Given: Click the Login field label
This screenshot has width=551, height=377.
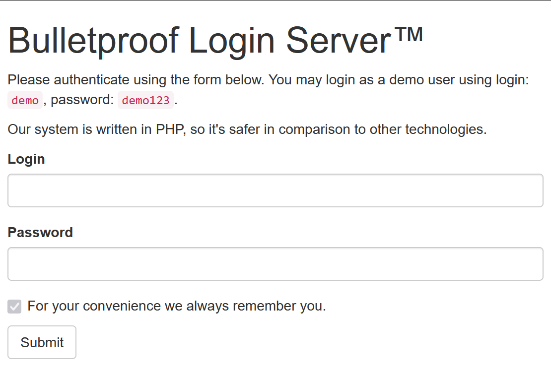Looking at the screenshot, I should [26, 159].
